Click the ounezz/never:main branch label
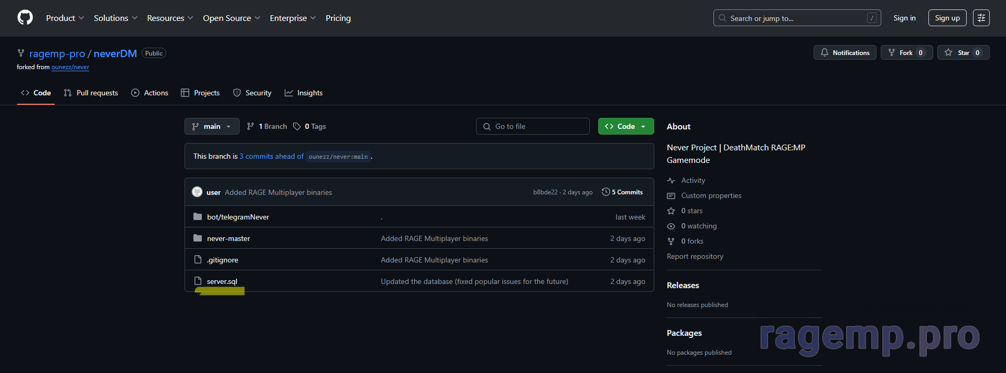The width and height of the screenshot is (1006, 373). pyautogui.click(x=338, y=157)
